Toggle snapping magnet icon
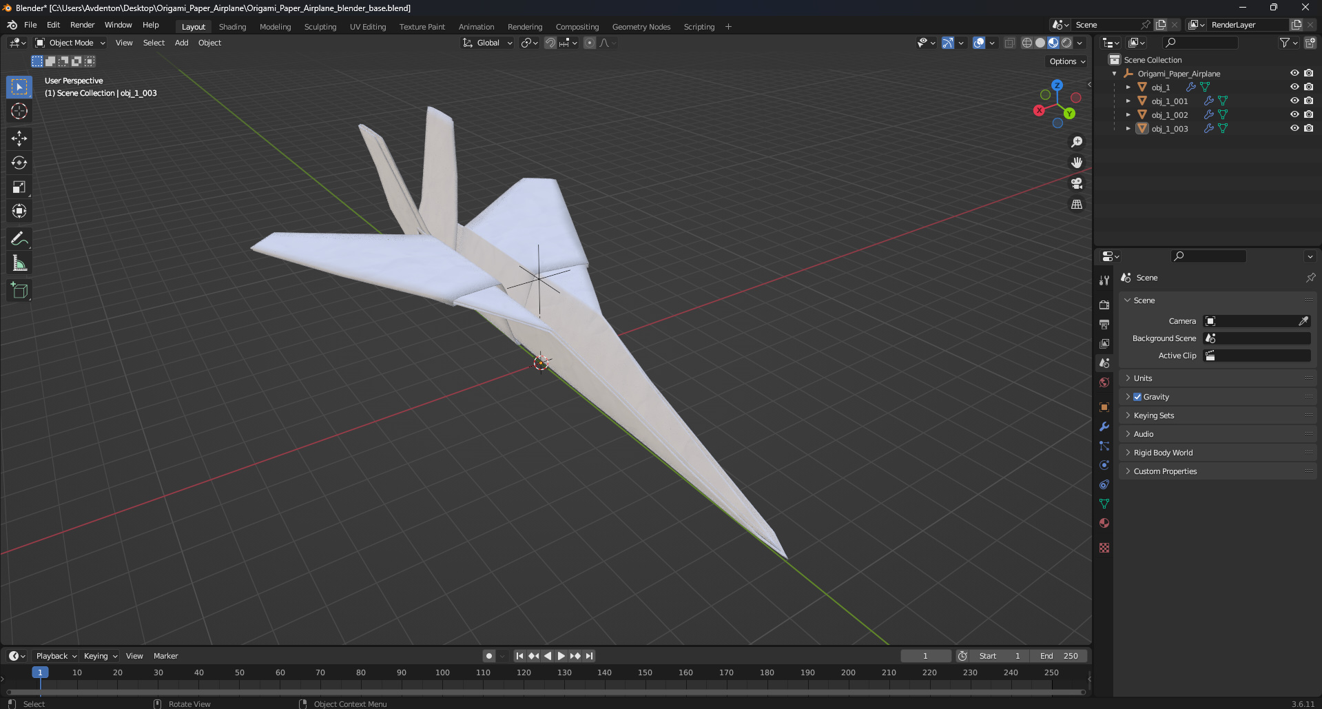 coord(550,43)
